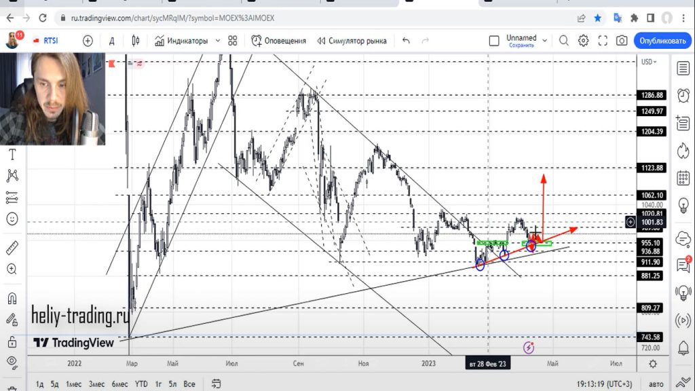Image resolution: width=695 pixels, height=391 pixels.
Task: Select the Text tool in the drawing toolbar
Action: click(11, 153)
